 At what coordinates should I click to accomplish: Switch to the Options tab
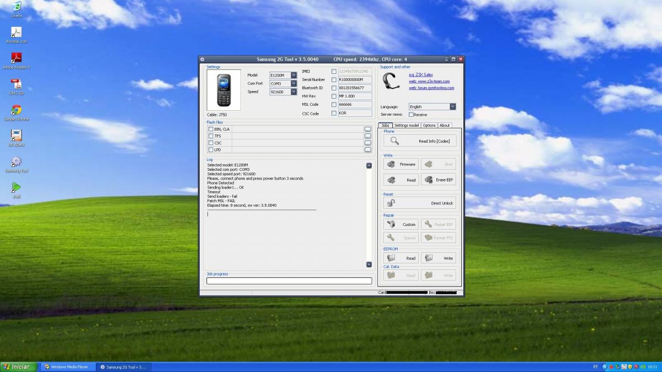tap(429, 125)
